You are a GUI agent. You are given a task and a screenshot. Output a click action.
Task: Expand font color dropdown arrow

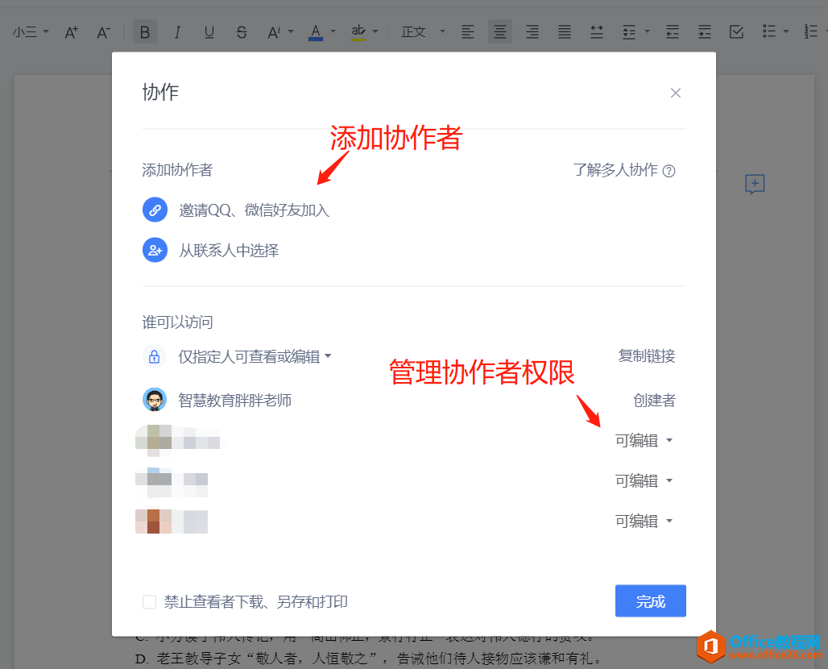(333, 31)
